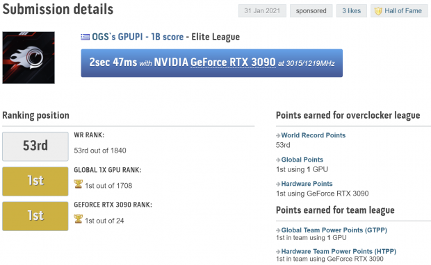Click the 31 Jan 2021 date tag
Image resolution: width=431 pixels, height=265 pixels.
coord(262,10)
